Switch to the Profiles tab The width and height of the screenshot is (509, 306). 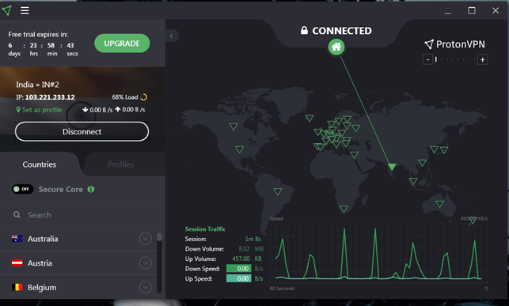click(121, 164)
